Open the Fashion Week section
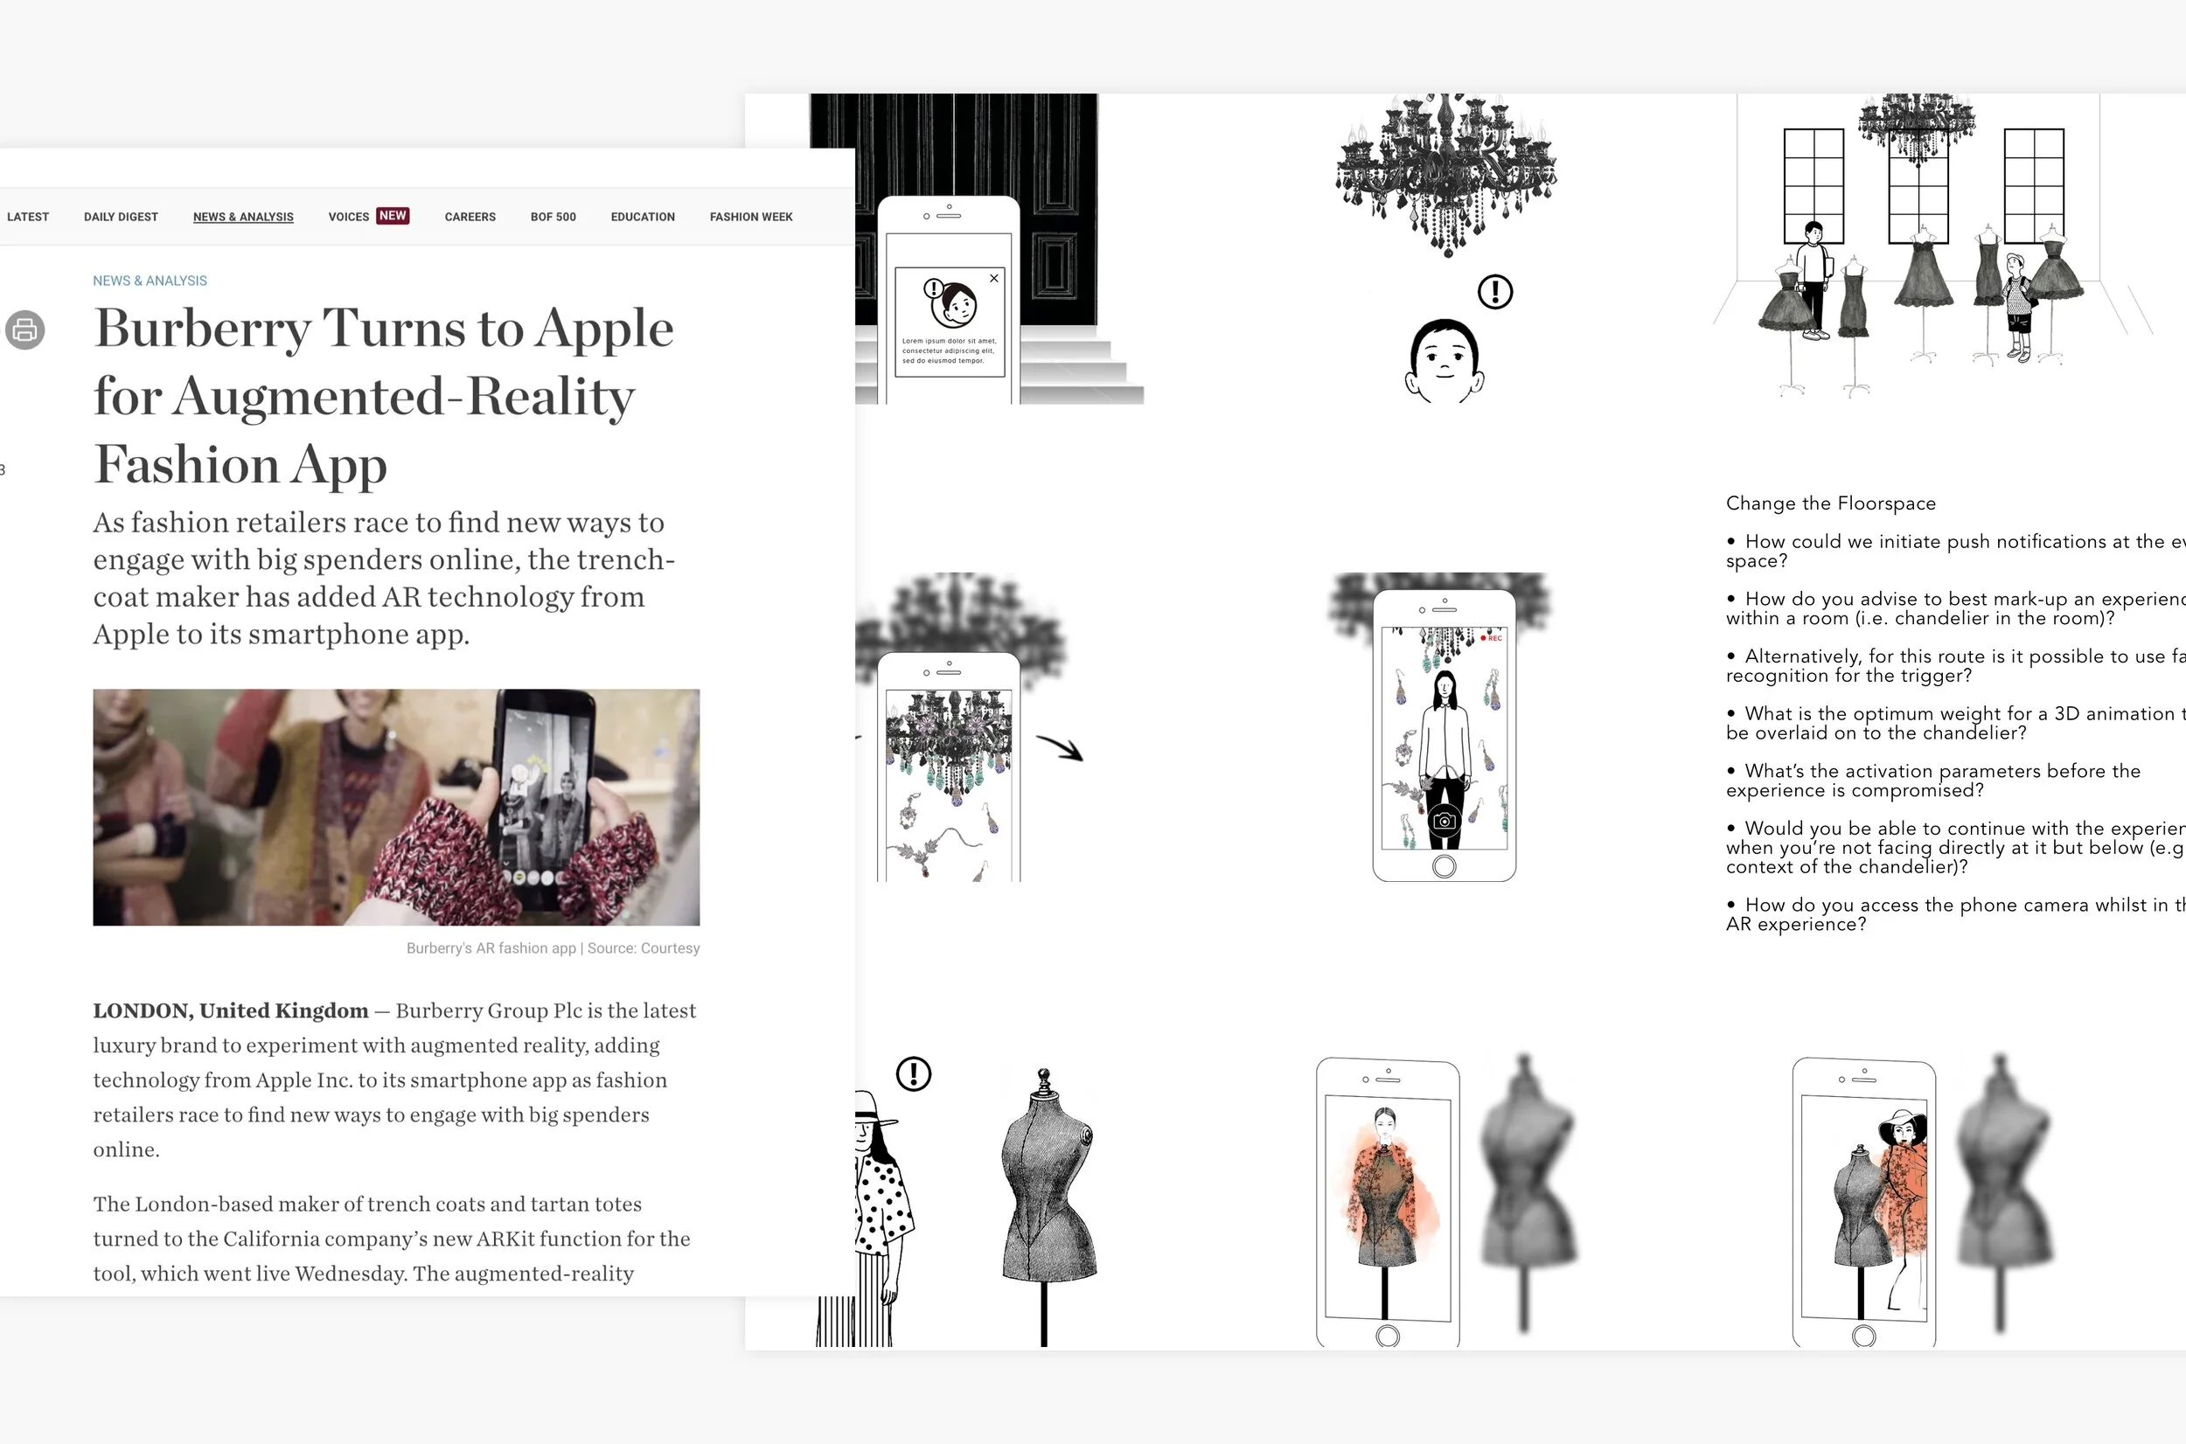 click(x=751, y=218)
